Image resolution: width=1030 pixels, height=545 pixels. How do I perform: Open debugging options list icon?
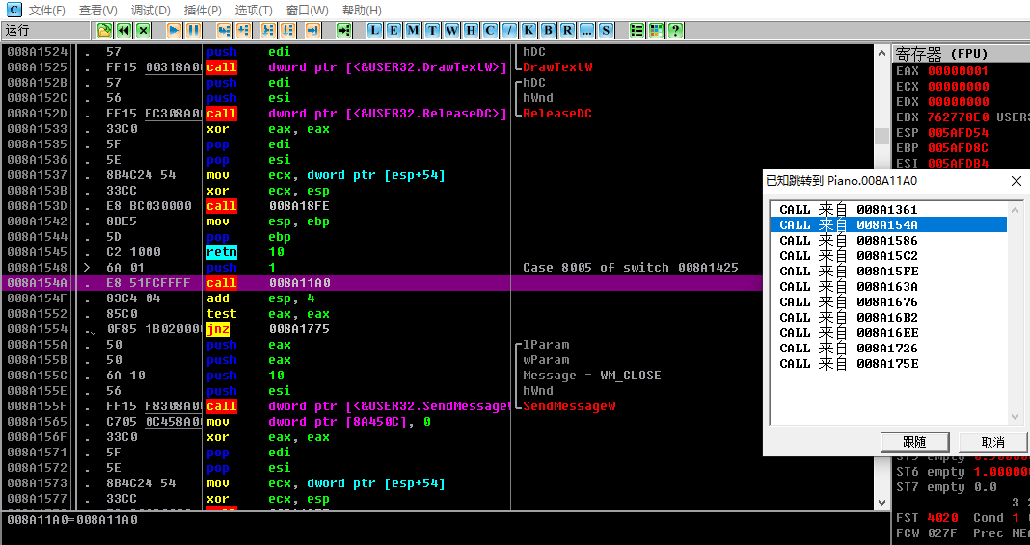click(x=637, y=30)
